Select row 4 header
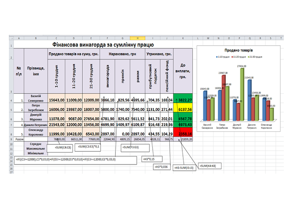285x213 pixels. (x=11, y=99)
